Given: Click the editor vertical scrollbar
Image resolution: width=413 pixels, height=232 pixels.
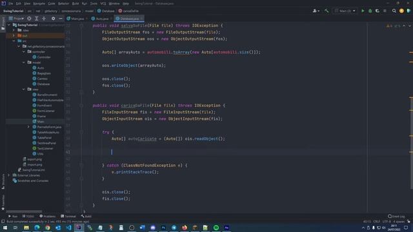Looking at the screenshot, I should click(412, 143).
